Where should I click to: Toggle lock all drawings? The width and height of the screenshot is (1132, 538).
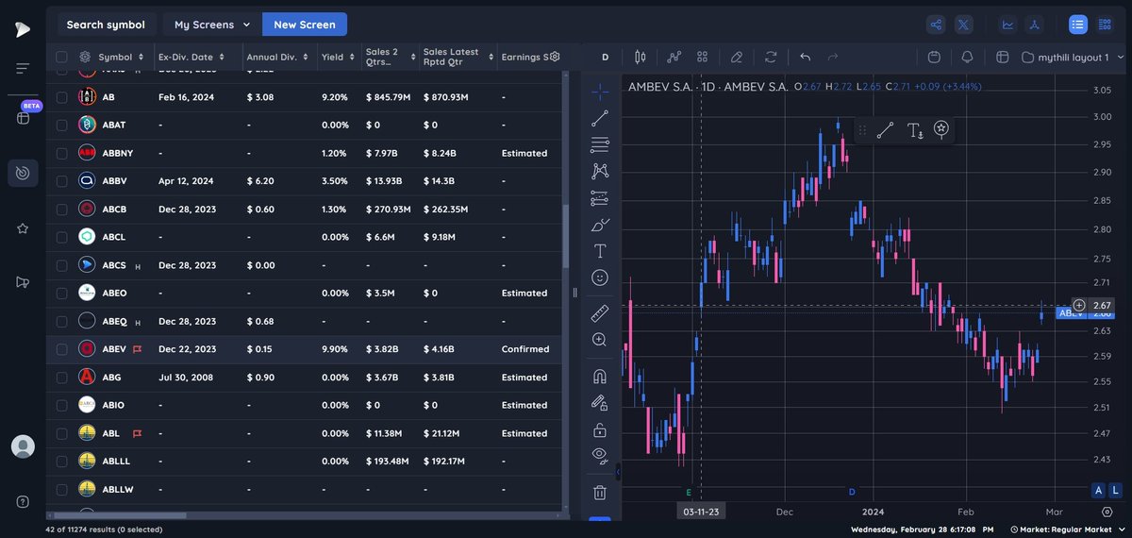click(x=600, y=429)
